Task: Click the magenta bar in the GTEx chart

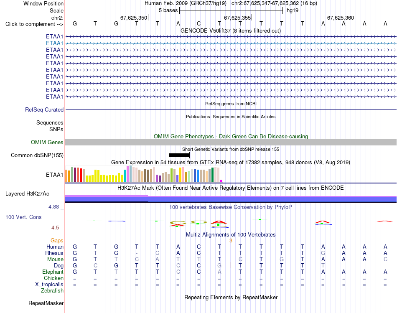Action: 221,181
